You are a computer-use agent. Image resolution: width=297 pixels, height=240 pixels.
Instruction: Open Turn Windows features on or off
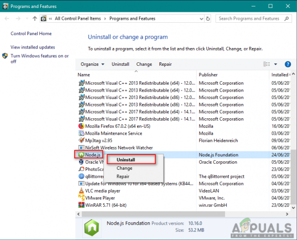tap(40, 58)
